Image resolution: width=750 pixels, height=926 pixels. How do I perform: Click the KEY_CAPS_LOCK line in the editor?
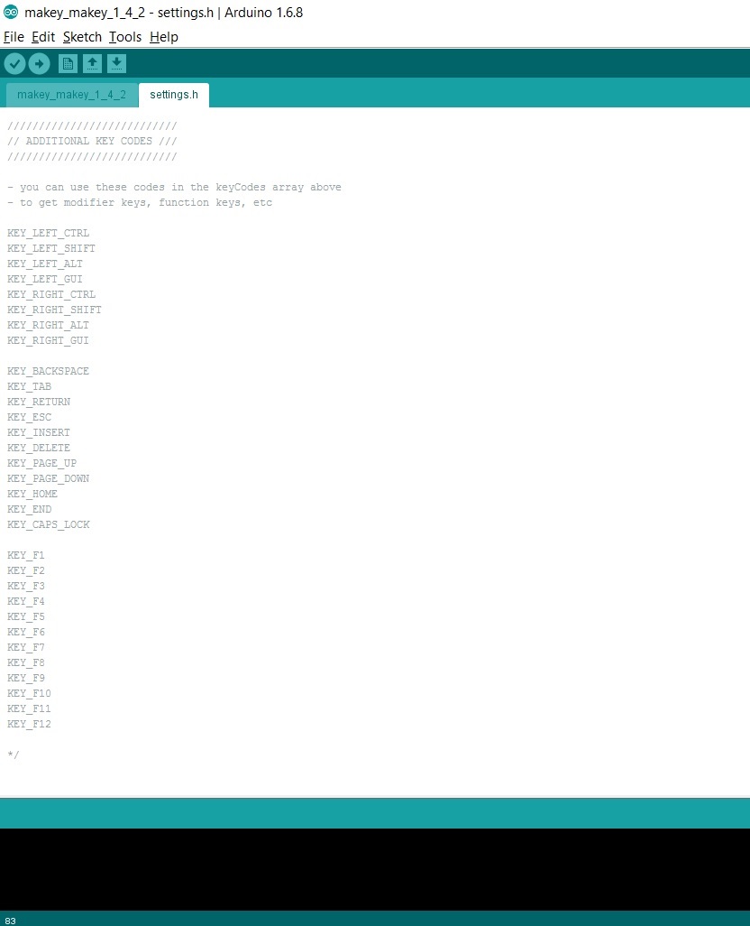pyautogui.click(x=49, y=524)
